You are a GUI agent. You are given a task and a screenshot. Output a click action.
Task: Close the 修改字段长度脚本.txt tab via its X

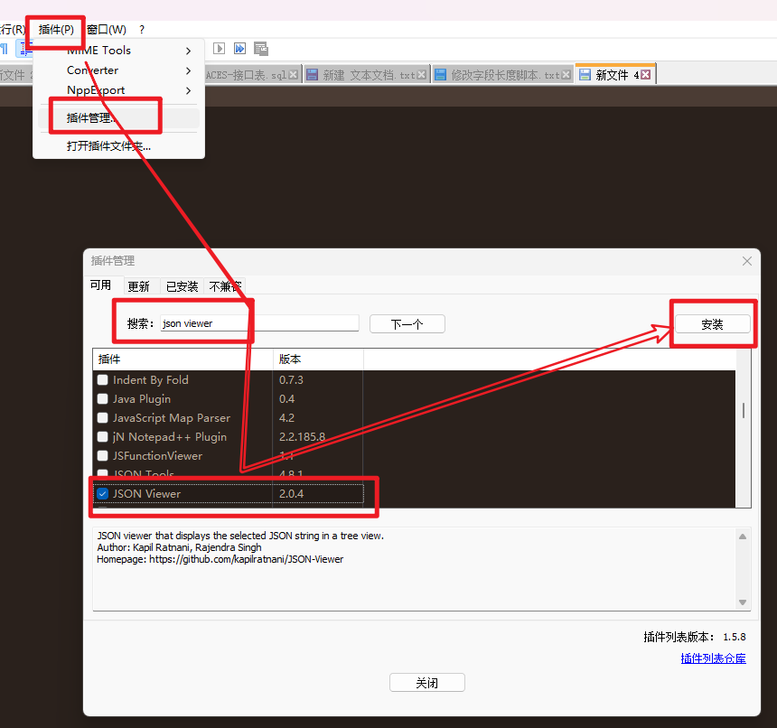tap(567, 75)
